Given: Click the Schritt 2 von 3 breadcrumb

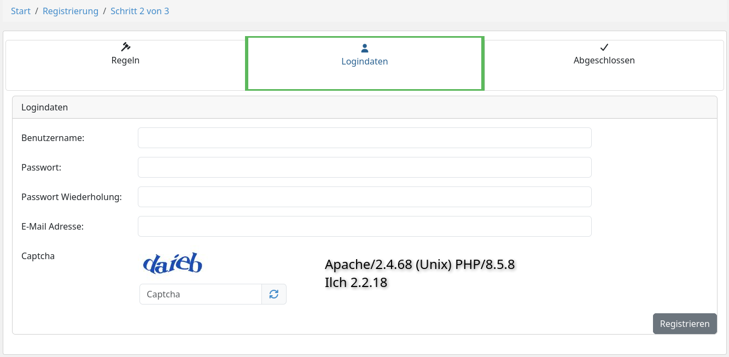Looking at the screenshot, I should [139, 11].
